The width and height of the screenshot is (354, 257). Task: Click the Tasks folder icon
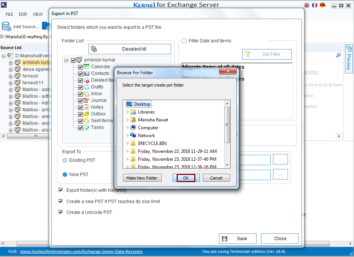86,127
